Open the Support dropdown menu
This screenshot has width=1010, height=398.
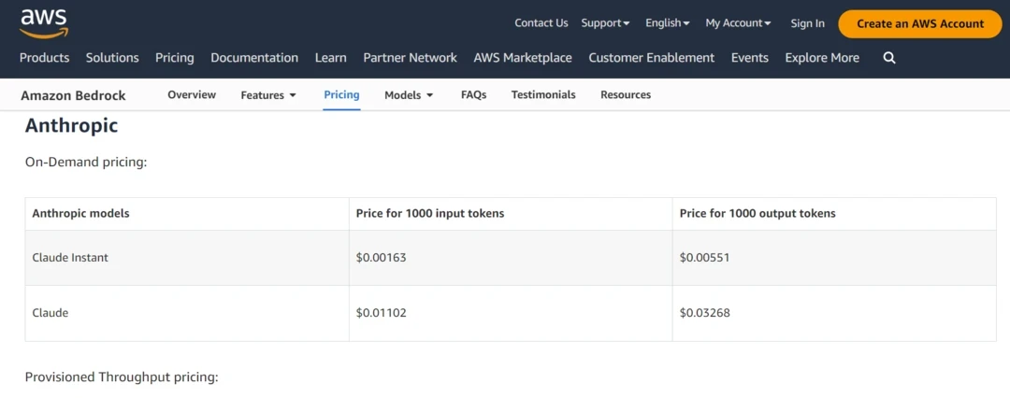(x=605, y=23)
